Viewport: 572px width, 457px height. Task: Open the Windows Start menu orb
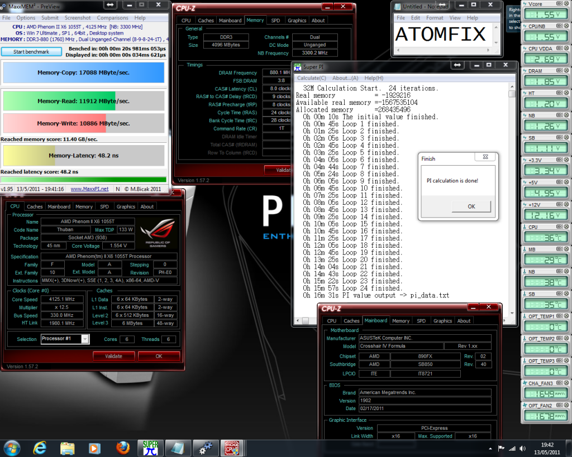(x=12, y=448)
